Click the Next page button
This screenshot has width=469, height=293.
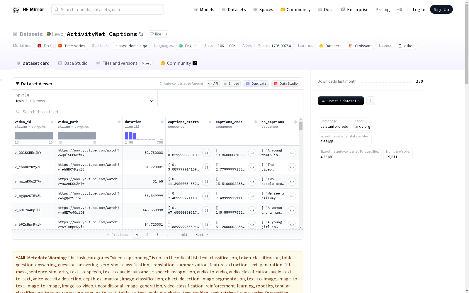(202, 235)
